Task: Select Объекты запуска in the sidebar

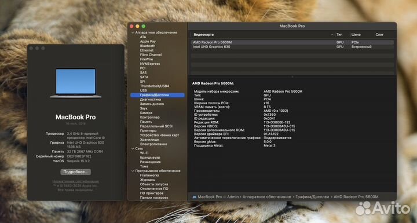Action: [153, 184]
